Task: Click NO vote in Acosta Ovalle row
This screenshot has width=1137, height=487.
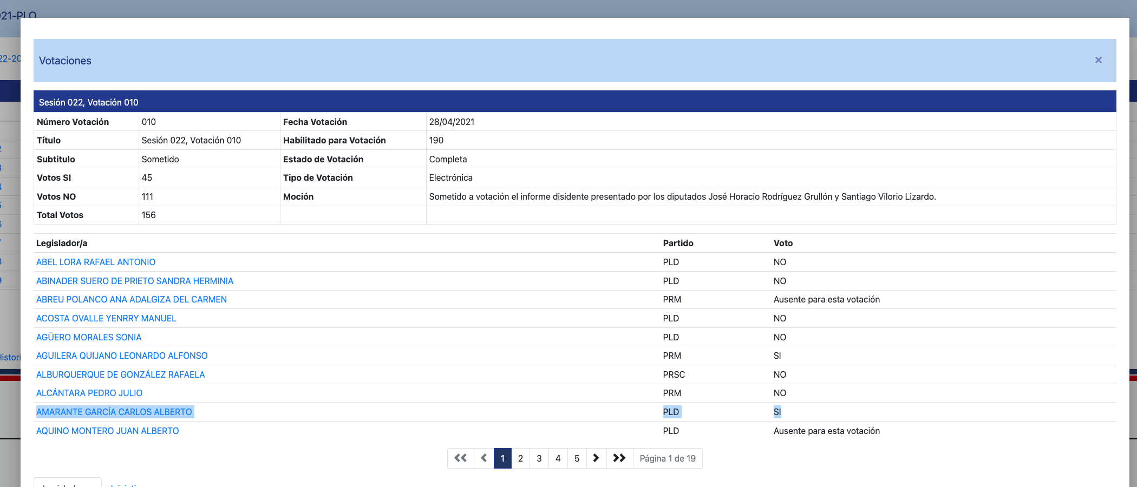Action: coord(780,318)
